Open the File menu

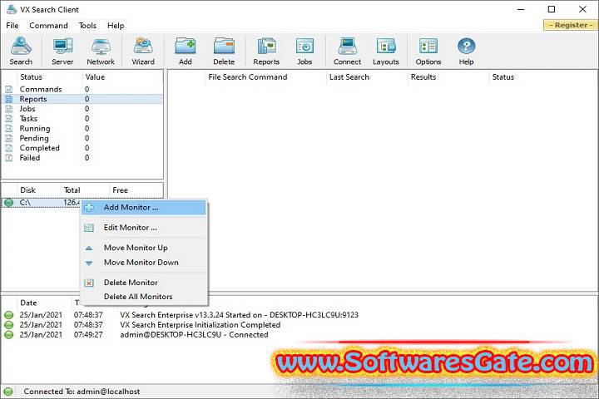click(x=12, y=26)
